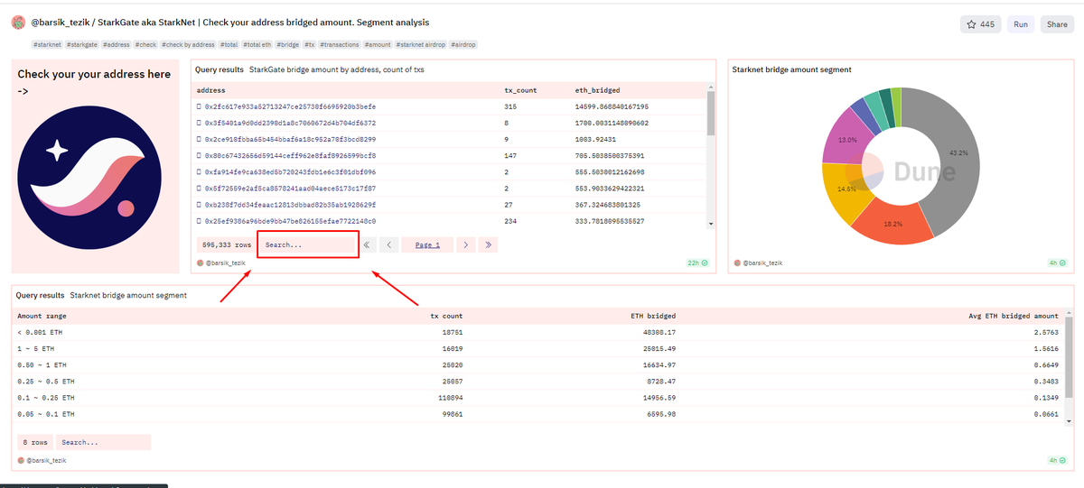Click the Share button
The height and width of the screenshot is (488, 1084).
1057,24
